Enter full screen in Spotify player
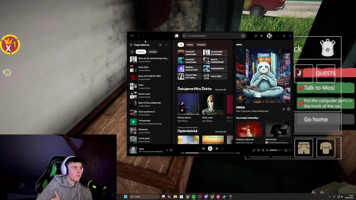Viewport: 356px width, 200px height. coord(290,150)
